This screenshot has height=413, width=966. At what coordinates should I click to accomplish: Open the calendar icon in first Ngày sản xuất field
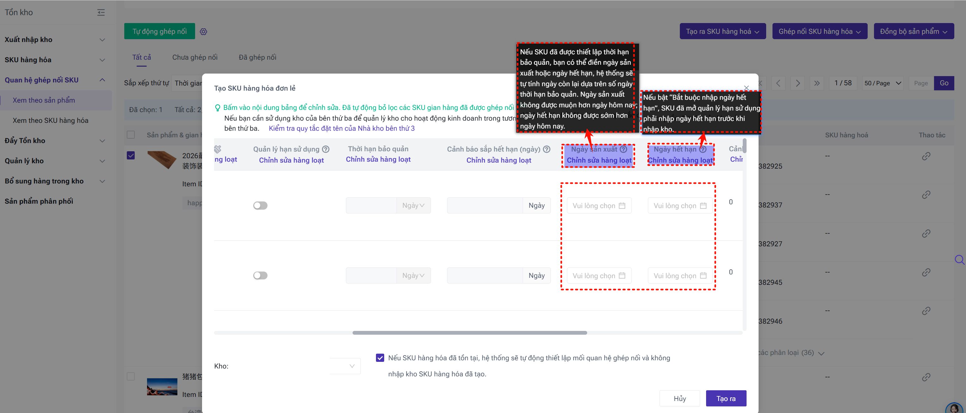pyautogui.click(x=622, y=206)
